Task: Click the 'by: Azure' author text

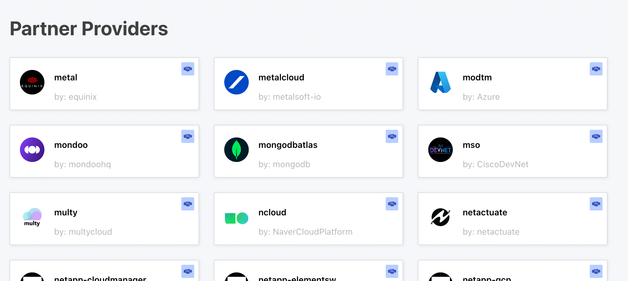Action: (x=481, y=97)
